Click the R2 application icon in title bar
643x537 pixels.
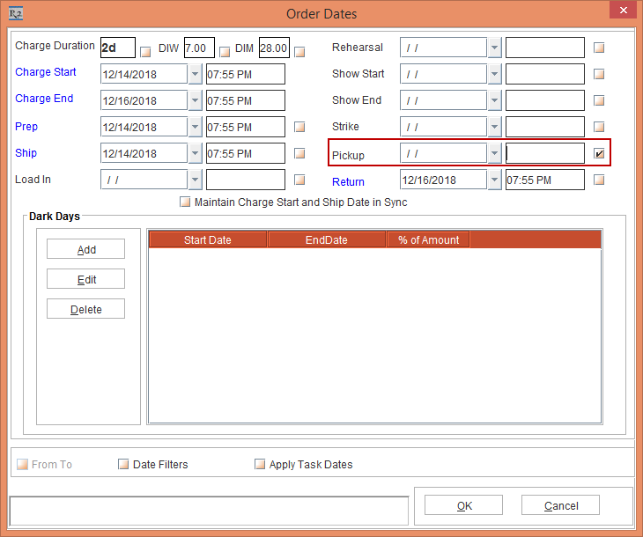15,13
